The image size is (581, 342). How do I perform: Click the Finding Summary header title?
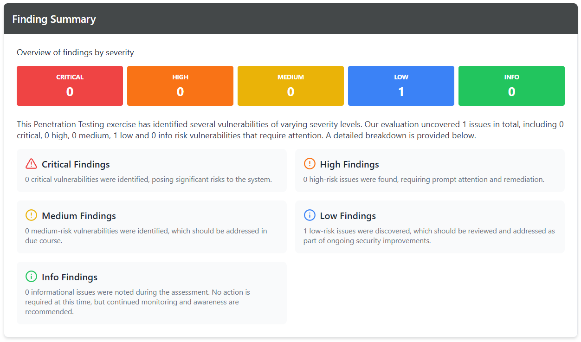pyautogui.click(x=54, y=19)
